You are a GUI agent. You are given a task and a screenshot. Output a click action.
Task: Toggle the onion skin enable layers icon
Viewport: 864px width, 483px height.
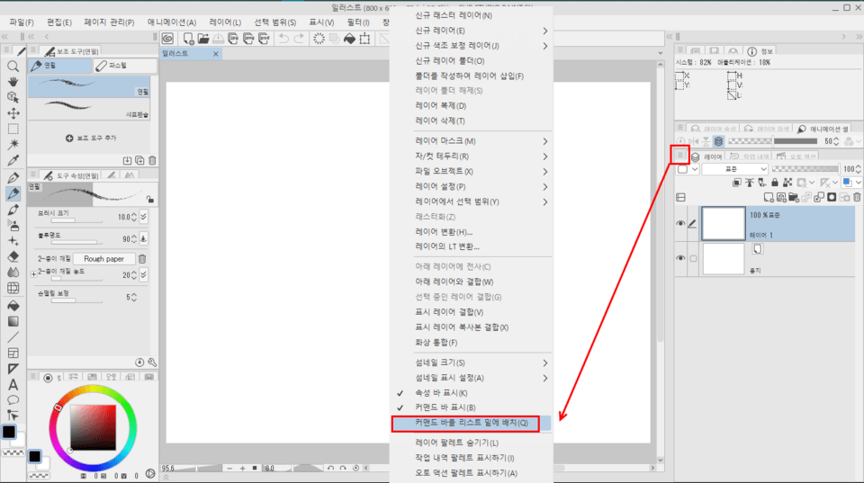tap(718, 141)
